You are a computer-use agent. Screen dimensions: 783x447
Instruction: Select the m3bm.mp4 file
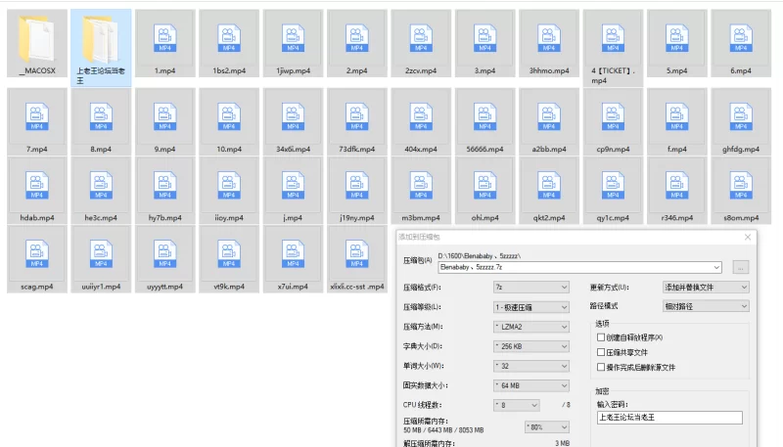421,191
